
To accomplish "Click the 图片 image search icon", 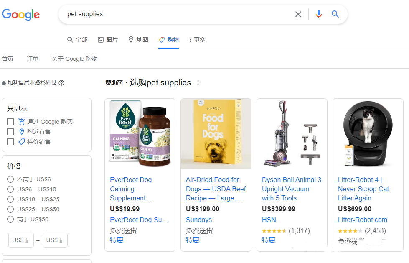I will 100,39.
